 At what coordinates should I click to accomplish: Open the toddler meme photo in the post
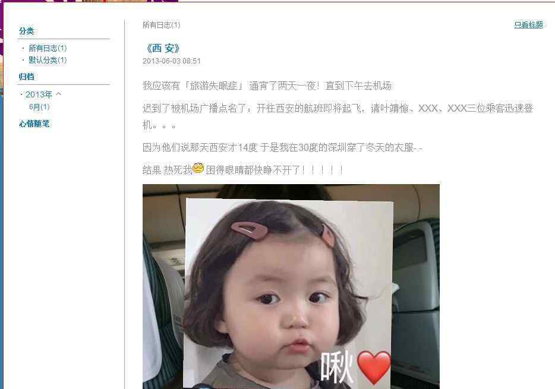coord(291,286)
